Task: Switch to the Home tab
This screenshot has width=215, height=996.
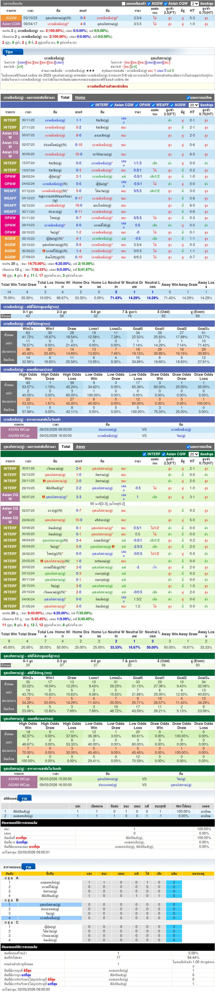Action: tap(80, 98)
